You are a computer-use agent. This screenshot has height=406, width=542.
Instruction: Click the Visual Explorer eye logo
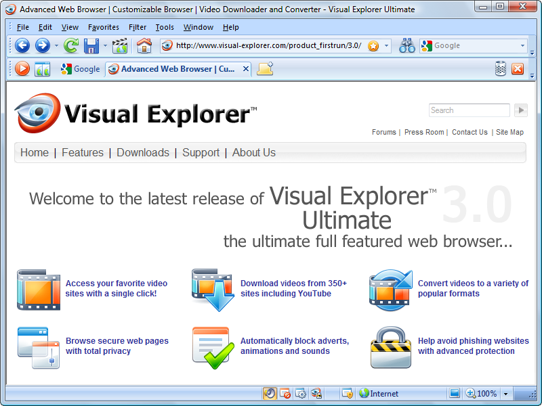tap(38, 113)
